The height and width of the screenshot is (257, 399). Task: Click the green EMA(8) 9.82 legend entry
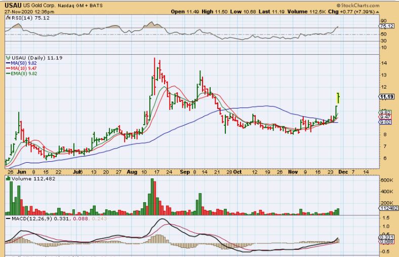click(21, 74)
